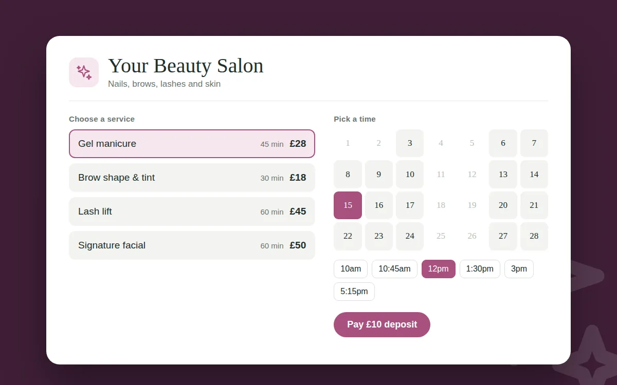
Task: Click the £18 price
Action: pos(298,178)
